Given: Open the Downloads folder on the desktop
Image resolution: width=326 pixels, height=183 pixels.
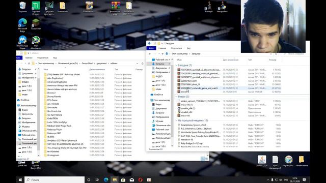Looking at the screenshot, I should pyautogui.click(x=62, y=7).
